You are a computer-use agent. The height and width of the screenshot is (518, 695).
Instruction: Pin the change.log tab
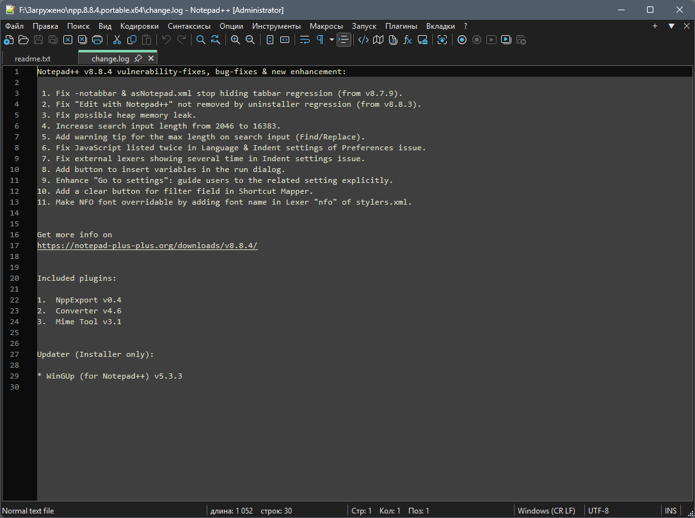138,58
